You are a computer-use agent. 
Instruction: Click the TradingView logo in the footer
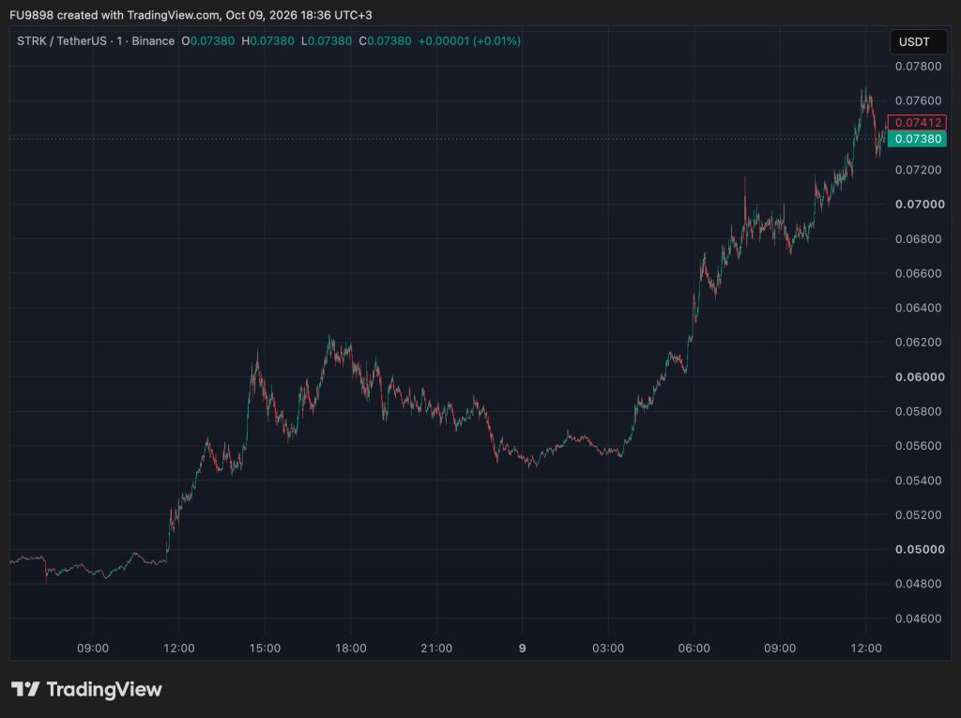click(86, 689)
